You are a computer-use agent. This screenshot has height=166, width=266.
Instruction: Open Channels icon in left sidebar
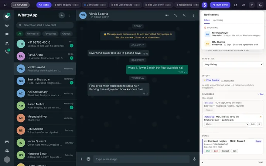[x=7, y=34]
